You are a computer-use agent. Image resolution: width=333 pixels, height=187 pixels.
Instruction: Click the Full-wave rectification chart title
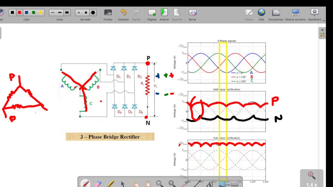pos(227,138)
